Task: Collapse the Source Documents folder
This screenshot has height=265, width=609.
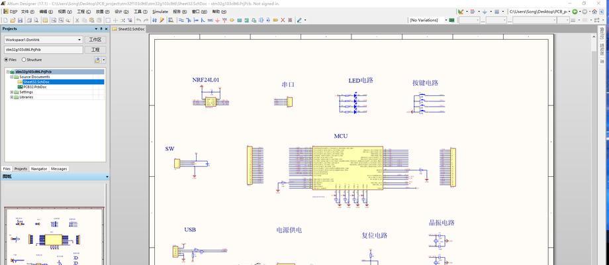Action: (12, 77)
